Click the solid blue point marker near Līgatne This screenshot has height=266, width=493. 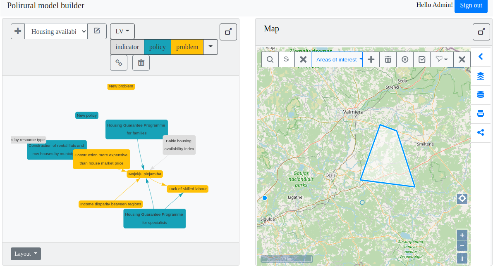tap(265, 198)
